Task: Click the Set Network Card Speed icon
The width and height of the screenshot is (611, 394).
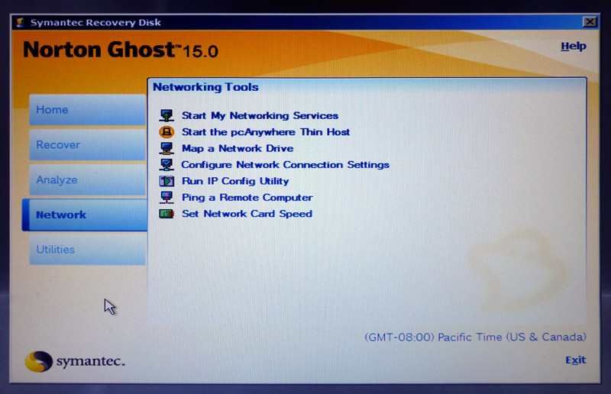Action: click(x=166, y=214)
